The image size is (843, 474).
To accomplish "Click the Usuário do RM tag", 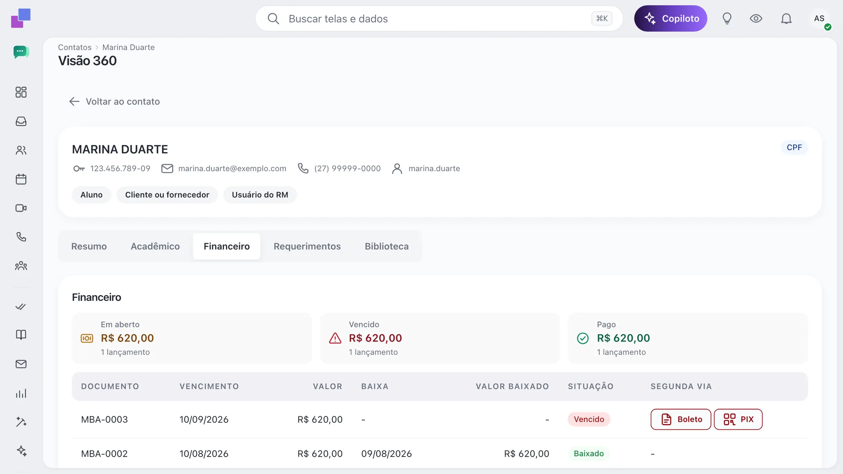I will click(x=260, y=195).
